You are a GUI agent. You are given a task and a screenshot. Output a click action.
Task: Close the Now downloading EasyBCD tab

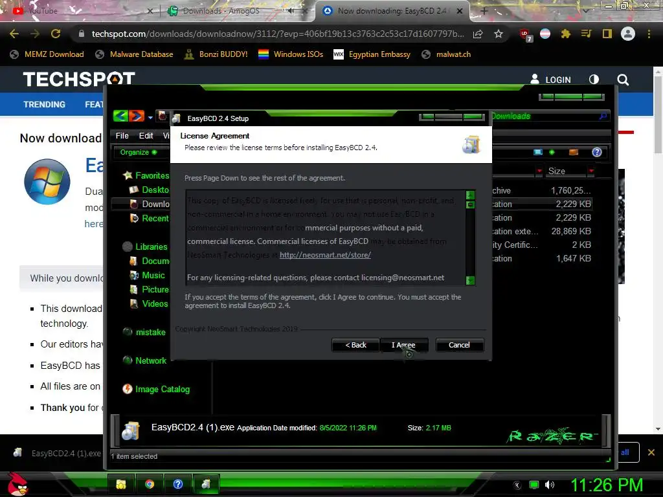click(460, 11)
